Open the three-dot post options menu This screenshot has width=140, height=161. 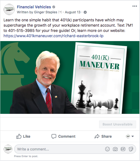tap(135, 6)
